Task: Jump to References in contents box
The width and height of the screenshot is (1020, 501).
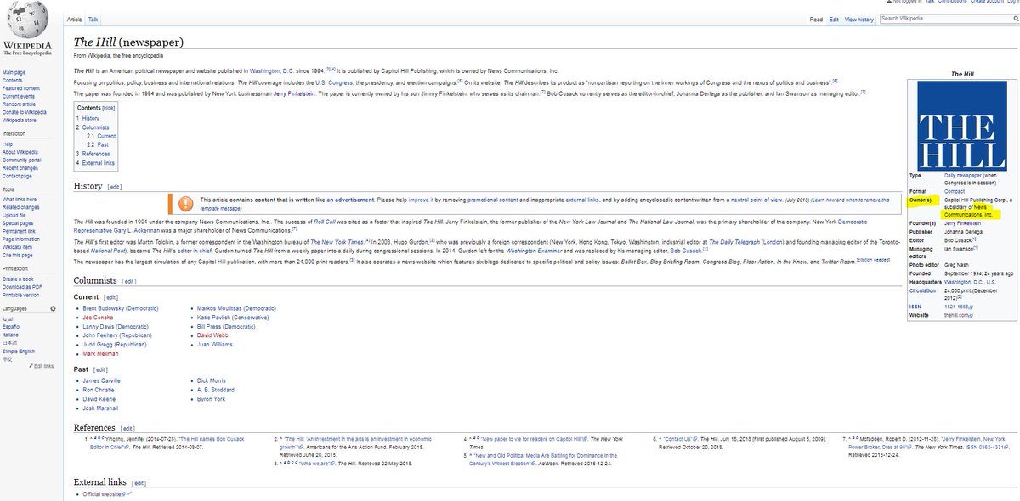Action: coord(93,154)
